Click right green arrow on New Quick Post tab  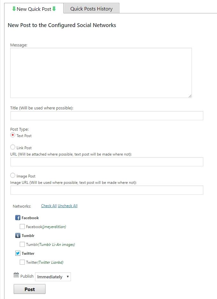click(54, 9)
